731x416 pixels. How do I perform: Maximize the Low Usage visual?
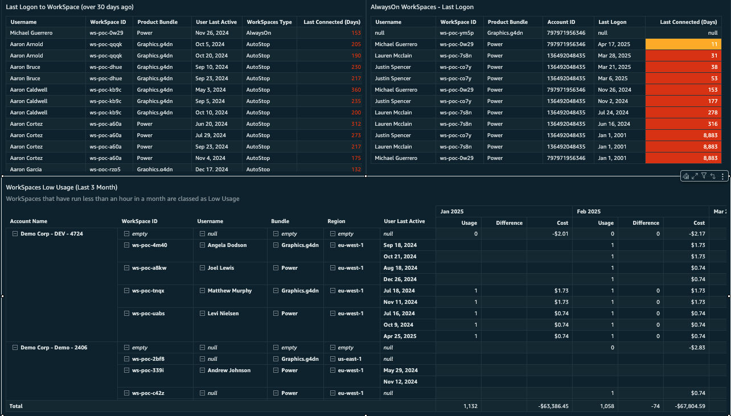coord(695,176)
